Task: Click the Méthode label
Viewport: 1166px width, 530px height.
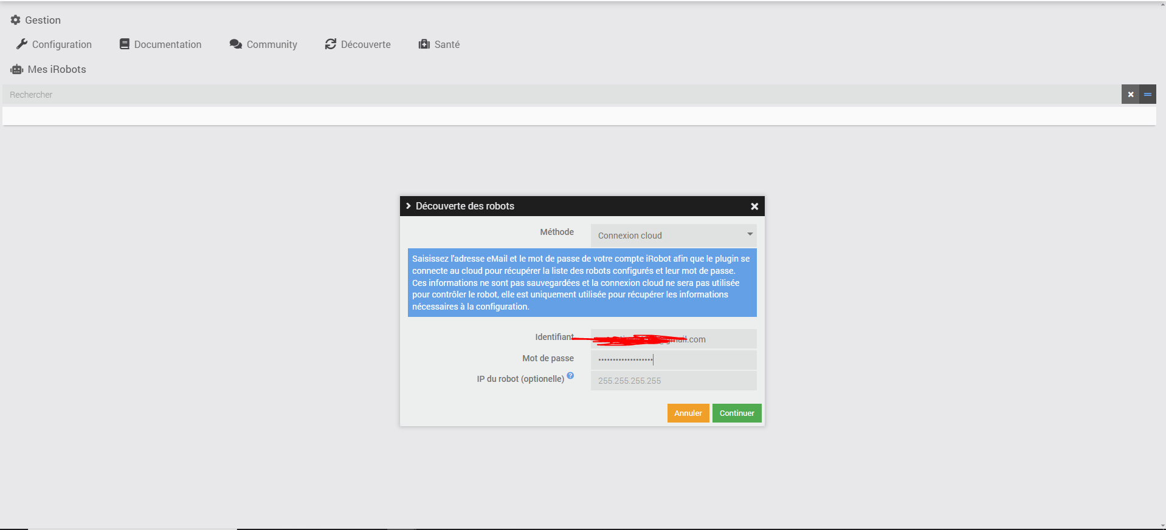Action: (x=557, y=232)
